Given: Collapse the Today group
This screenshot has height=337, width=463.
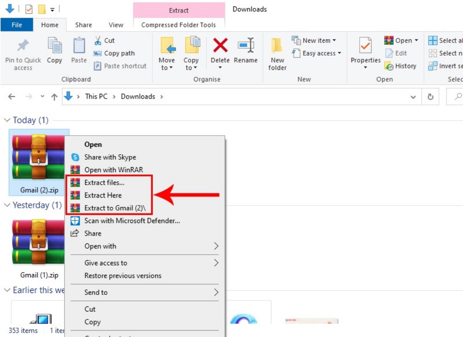Looking at the screenshot, I should pos(7,120).
